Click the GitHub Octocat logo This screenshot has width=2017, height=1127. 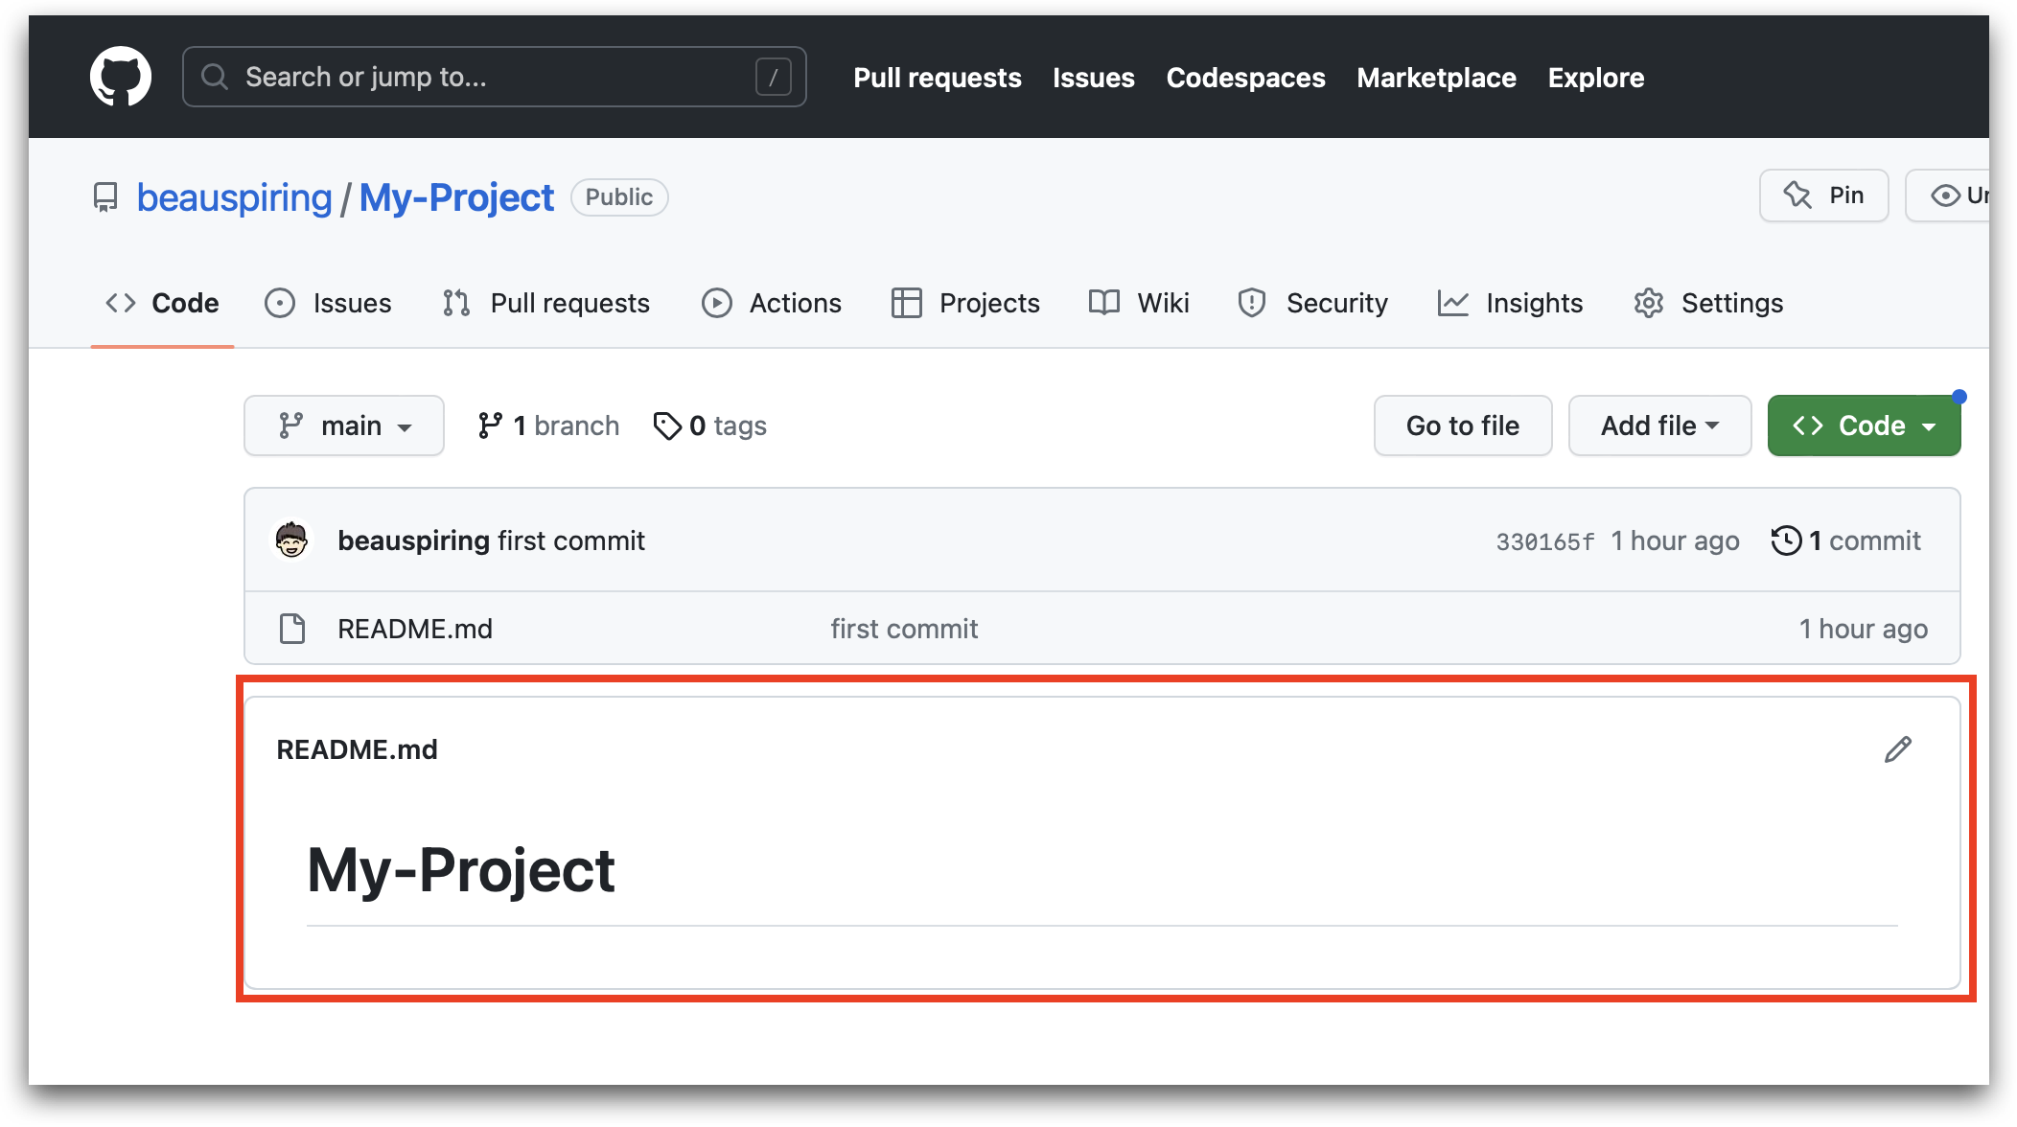tap(121, 77)
